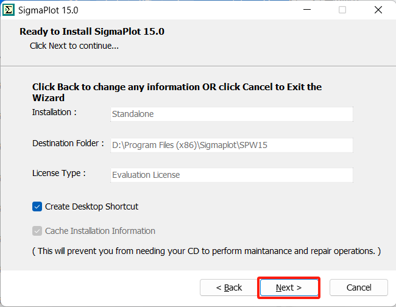The image size is (396, 307).
Task: Click the greyed-out maximize window button
Action: 342,10
